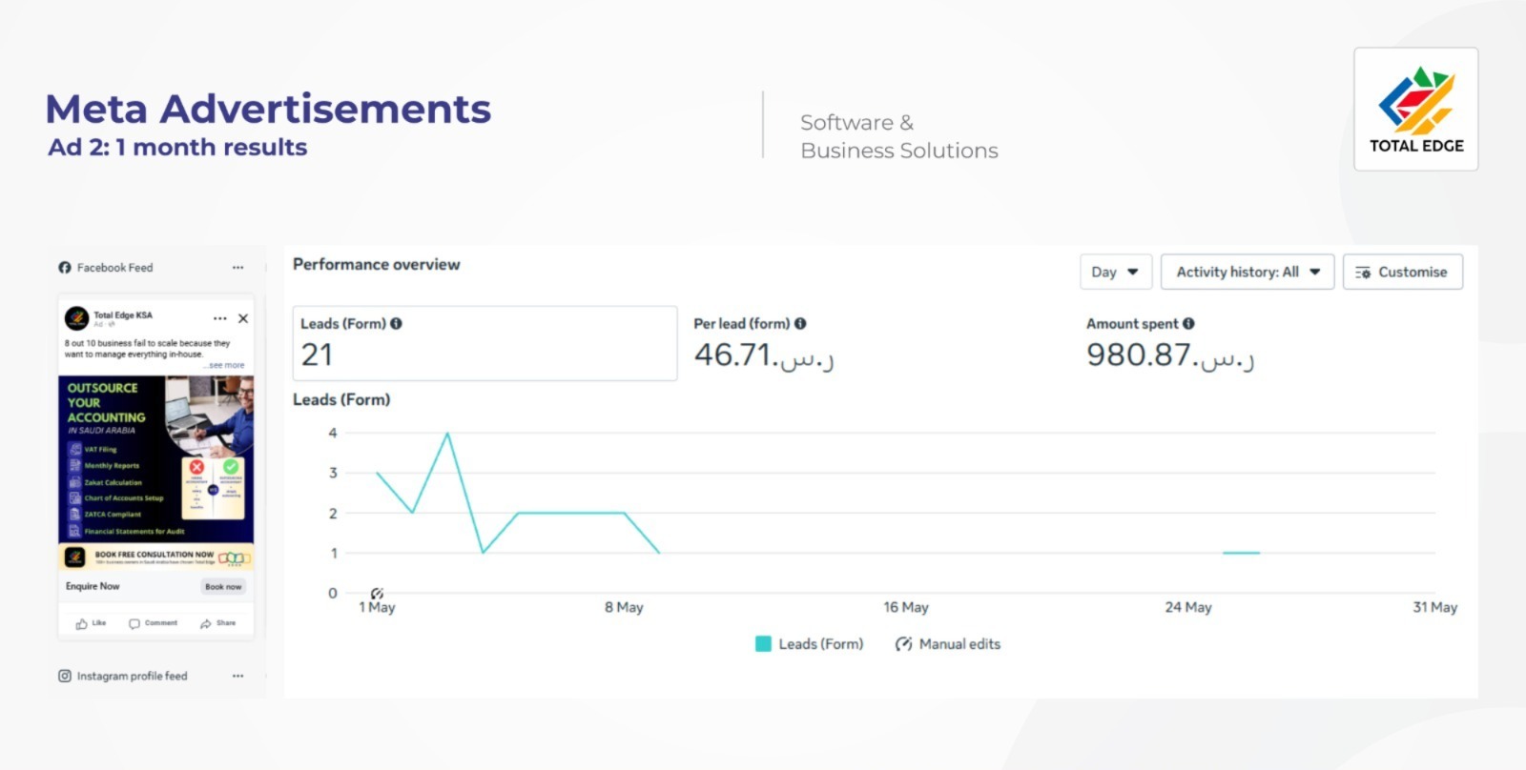Click the 16 May axis label
This screenshot has width=1526, height=770.
point(906,607)
